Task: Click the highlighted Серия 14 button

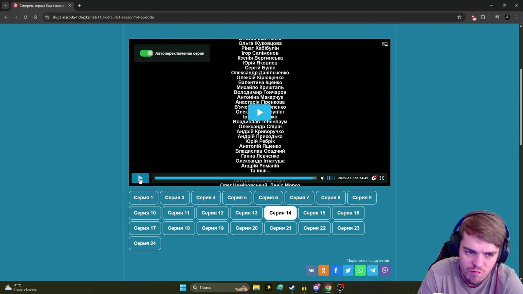Action: [x=280, y=213]
